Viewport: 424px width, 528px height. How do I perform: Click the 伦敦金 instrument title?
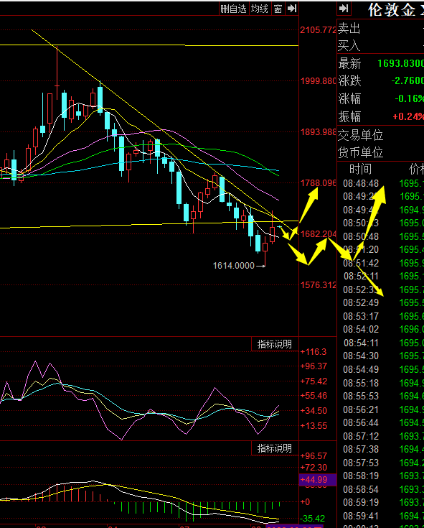[392, 10]
